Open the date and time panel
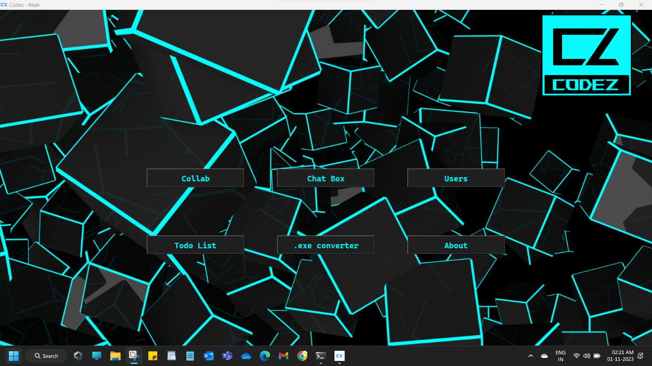Image resolution: width=652 pixels, height=366 pixels. (x=620, y=356)
